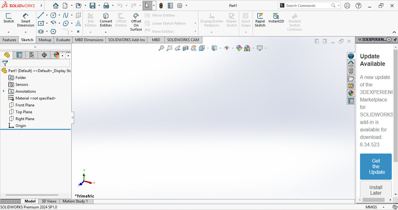
Task: Click the Print icon
Action: [x=106, y=6]
